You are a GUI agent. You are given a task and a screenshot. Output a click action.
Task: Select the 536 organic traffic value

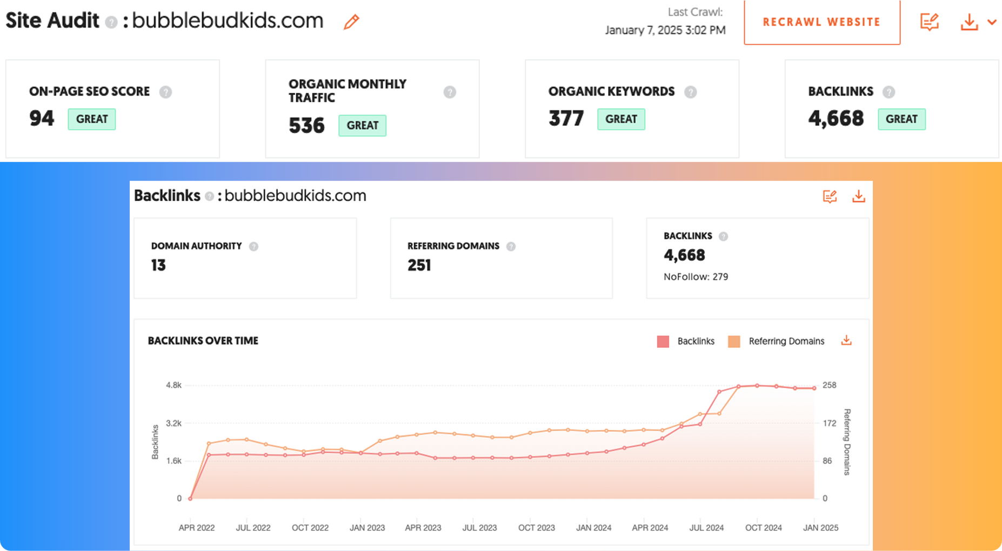306,125
